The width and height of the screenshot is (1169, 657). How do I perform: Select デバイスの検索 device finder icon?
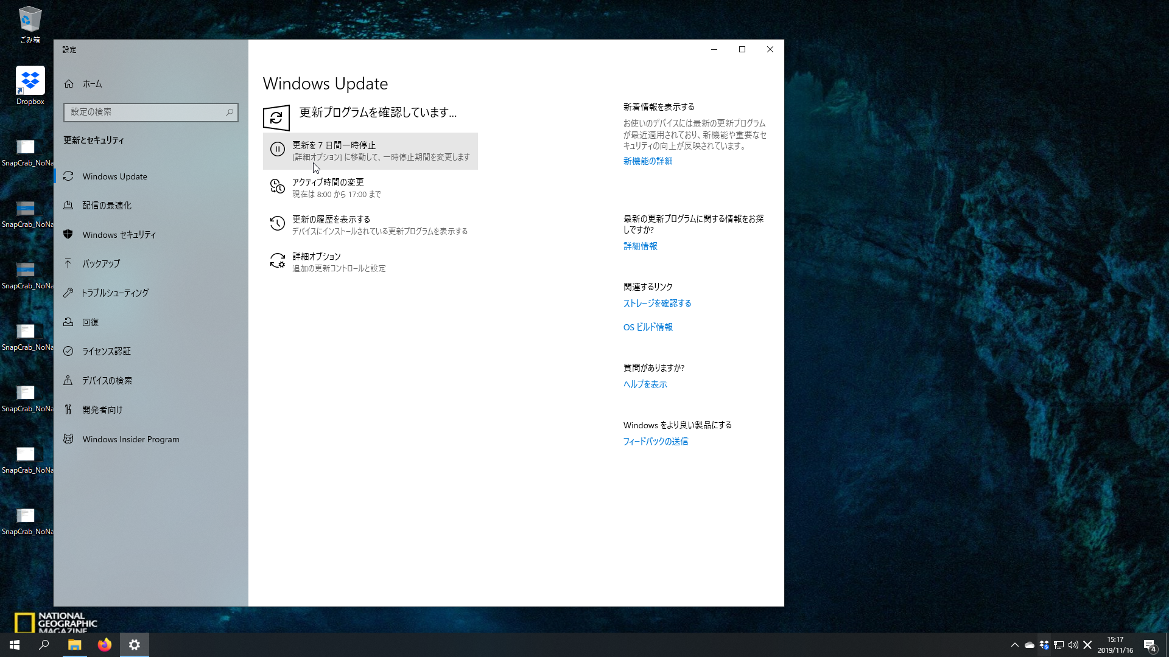(x=69, y=380)
